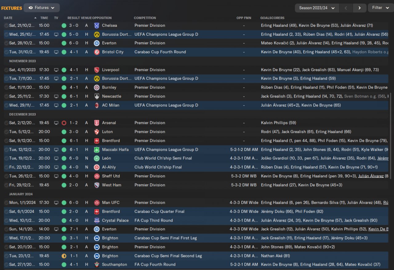Viewport: 394px width, 270px height.
Task: Click the FA Cup Third Round competition
Action: click(154, 220)
